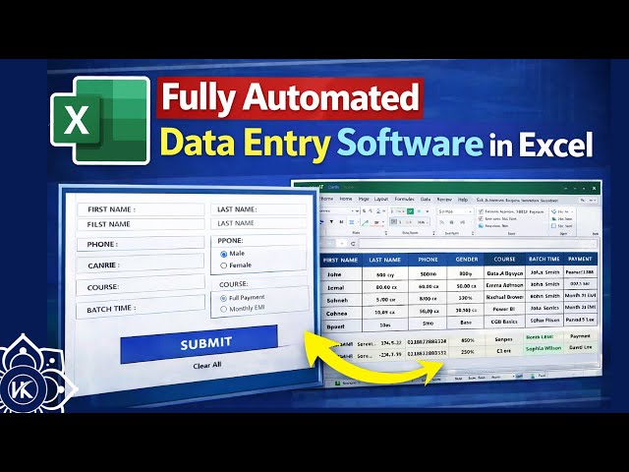Choose the Full Payment radio option
Viewport: 629px width, 472px height.
[223, 298]
